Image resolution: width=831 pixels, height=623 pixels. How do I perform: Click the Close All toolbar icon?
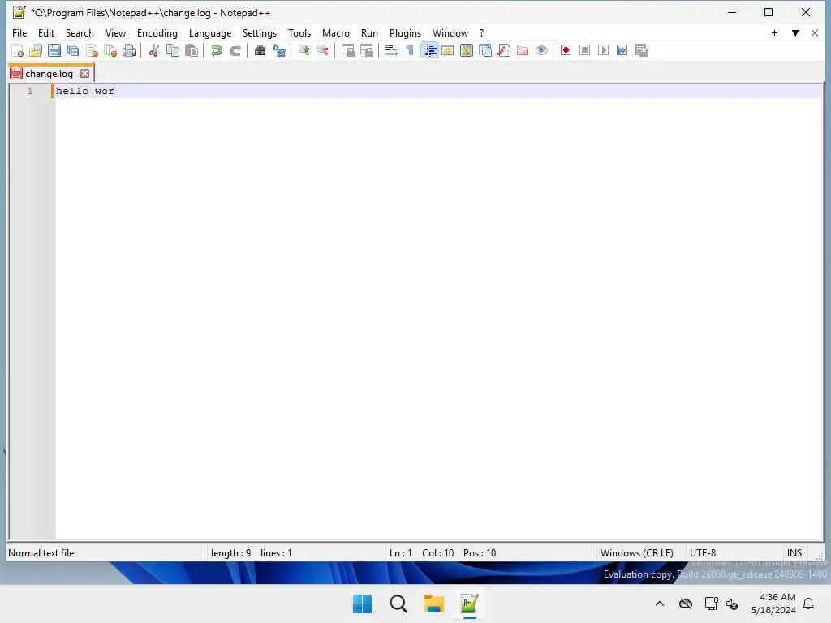point(110,51)
